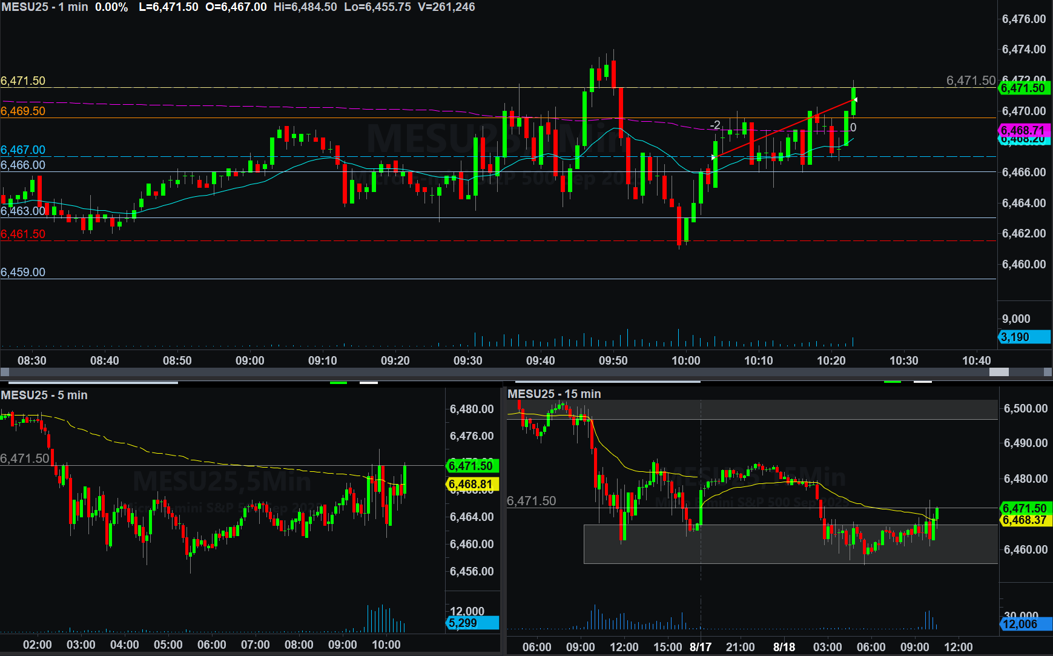The height and width of the screenshot is (656, 1053).
Task: Click the scrollbar right arrow under the 1-min chart
Action: tap(1048, 372)
